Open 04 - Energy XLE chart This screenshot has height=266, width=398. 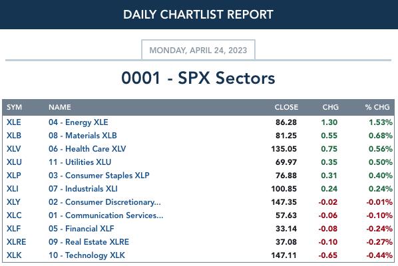click(78, 122)
